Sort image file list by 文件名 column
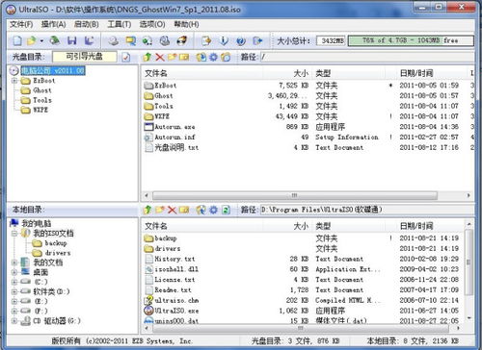482x350 pixels. (202, 73)
